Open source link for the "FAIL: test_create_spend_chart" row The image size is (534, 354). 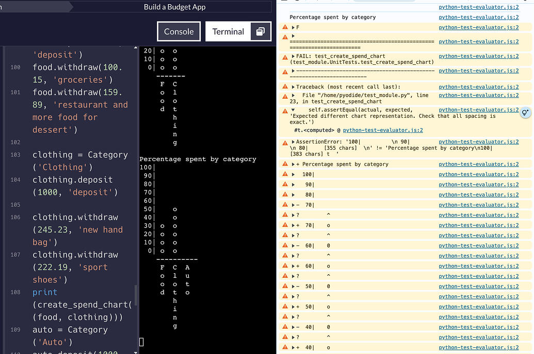coord(478,56)
